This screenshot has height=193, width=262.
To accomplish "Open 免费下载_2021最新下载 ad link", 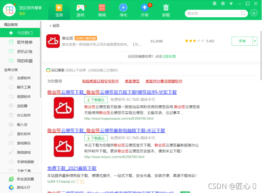I will (x=72, y=168).
